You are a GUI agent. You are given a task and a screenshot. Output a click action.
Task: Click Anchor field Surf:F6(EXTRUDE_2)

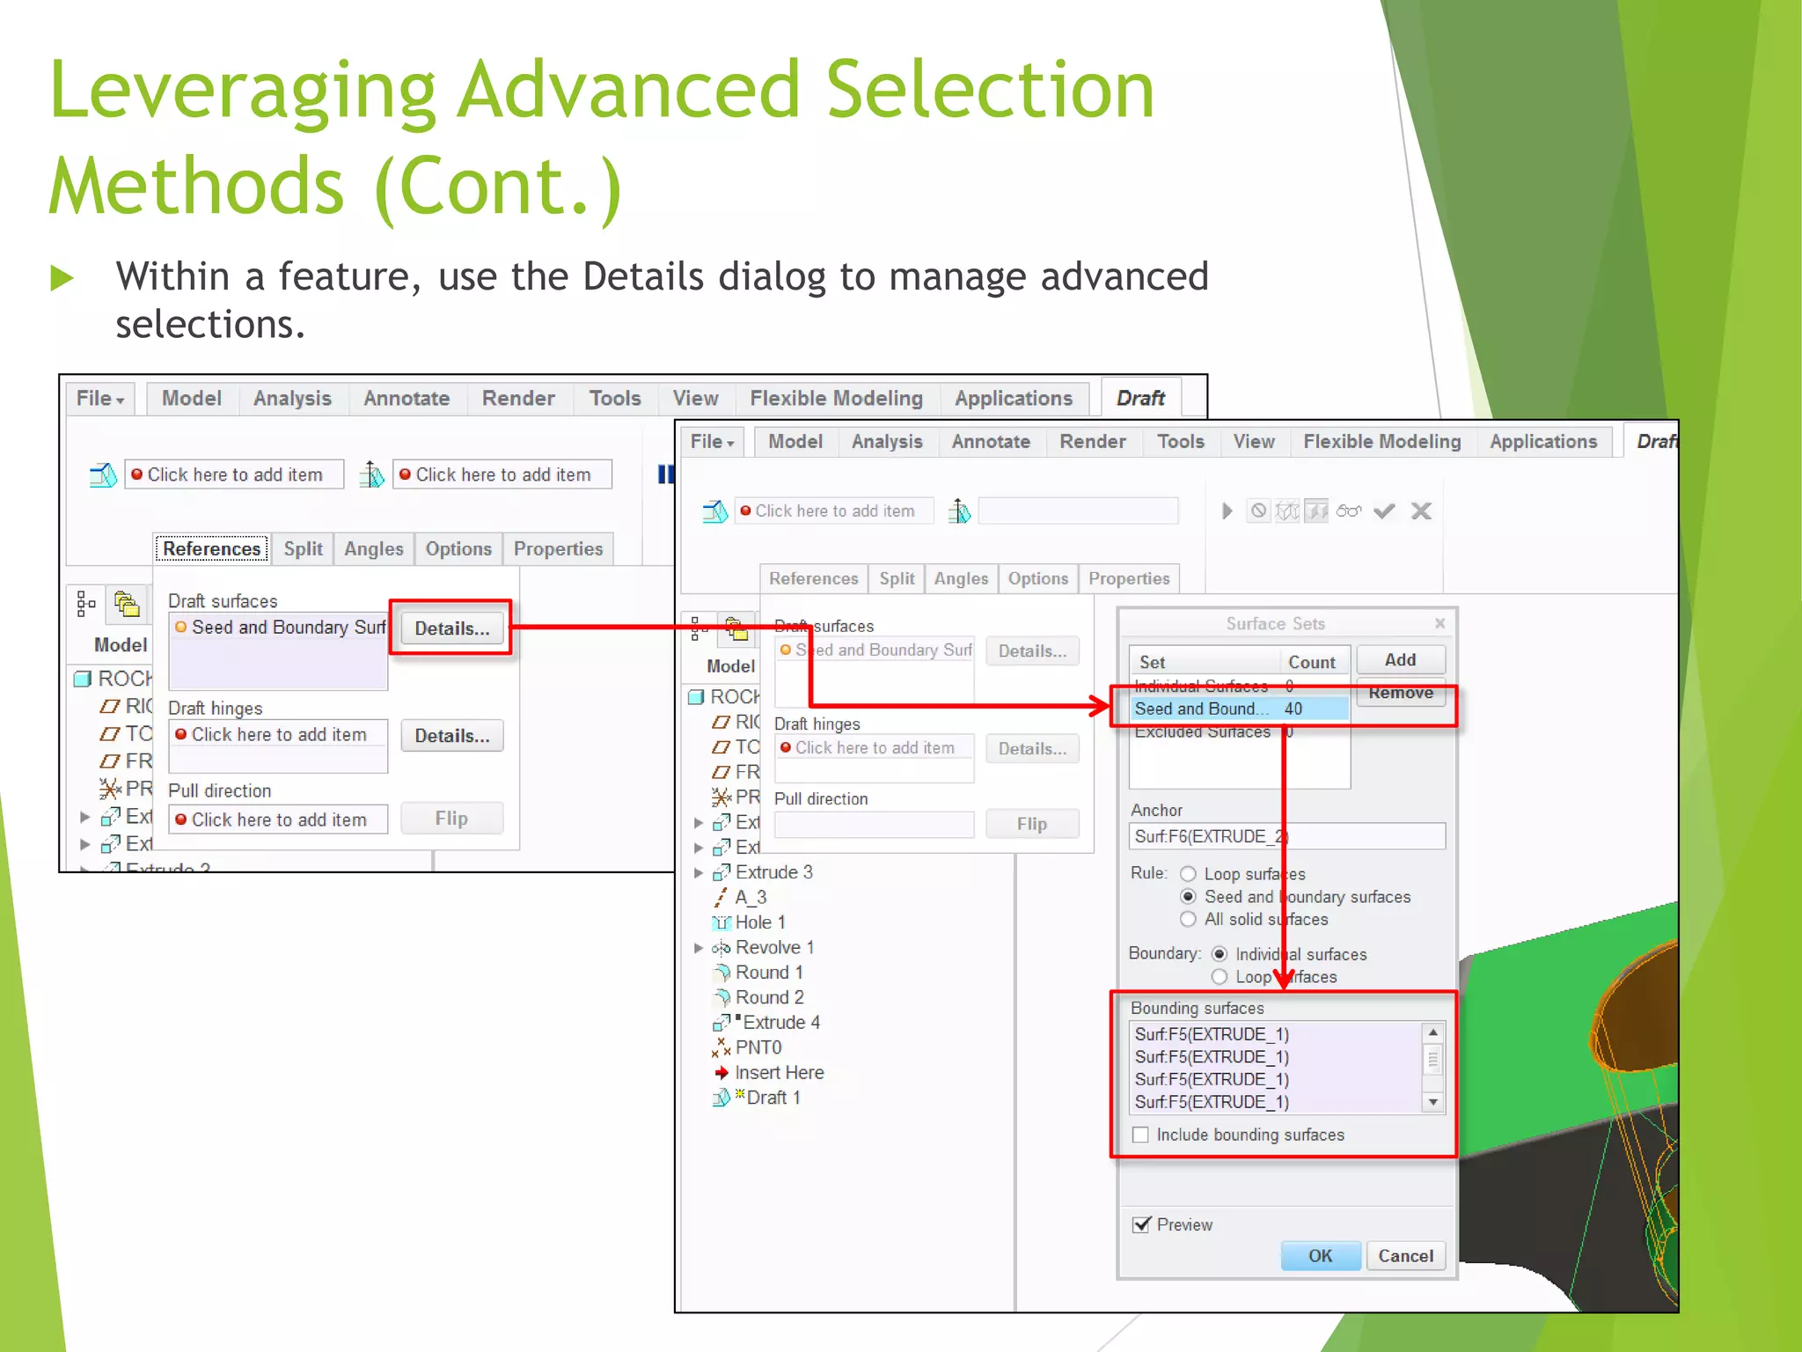coord(1287,836)
